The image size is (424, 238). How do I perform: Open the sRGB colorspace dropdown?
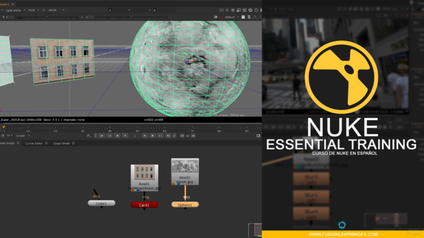click(x=56, y=11)
